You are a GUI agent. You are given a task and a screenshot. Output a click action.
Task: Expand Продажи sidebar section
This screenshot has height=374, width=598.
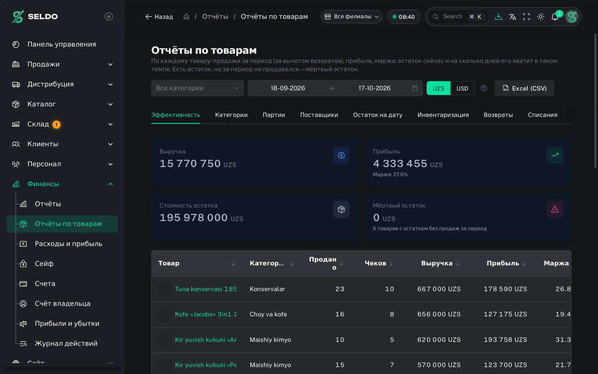click(x=62, y=64)
